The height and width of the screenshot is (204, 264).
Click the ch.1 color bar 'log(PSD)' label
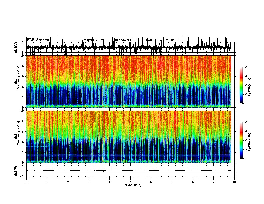coord(249,87)
